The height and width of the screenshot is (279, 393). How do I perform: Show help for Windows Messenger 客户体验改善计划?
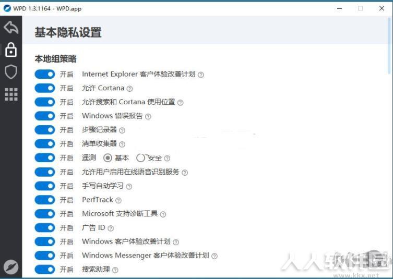tap(215, 256)
